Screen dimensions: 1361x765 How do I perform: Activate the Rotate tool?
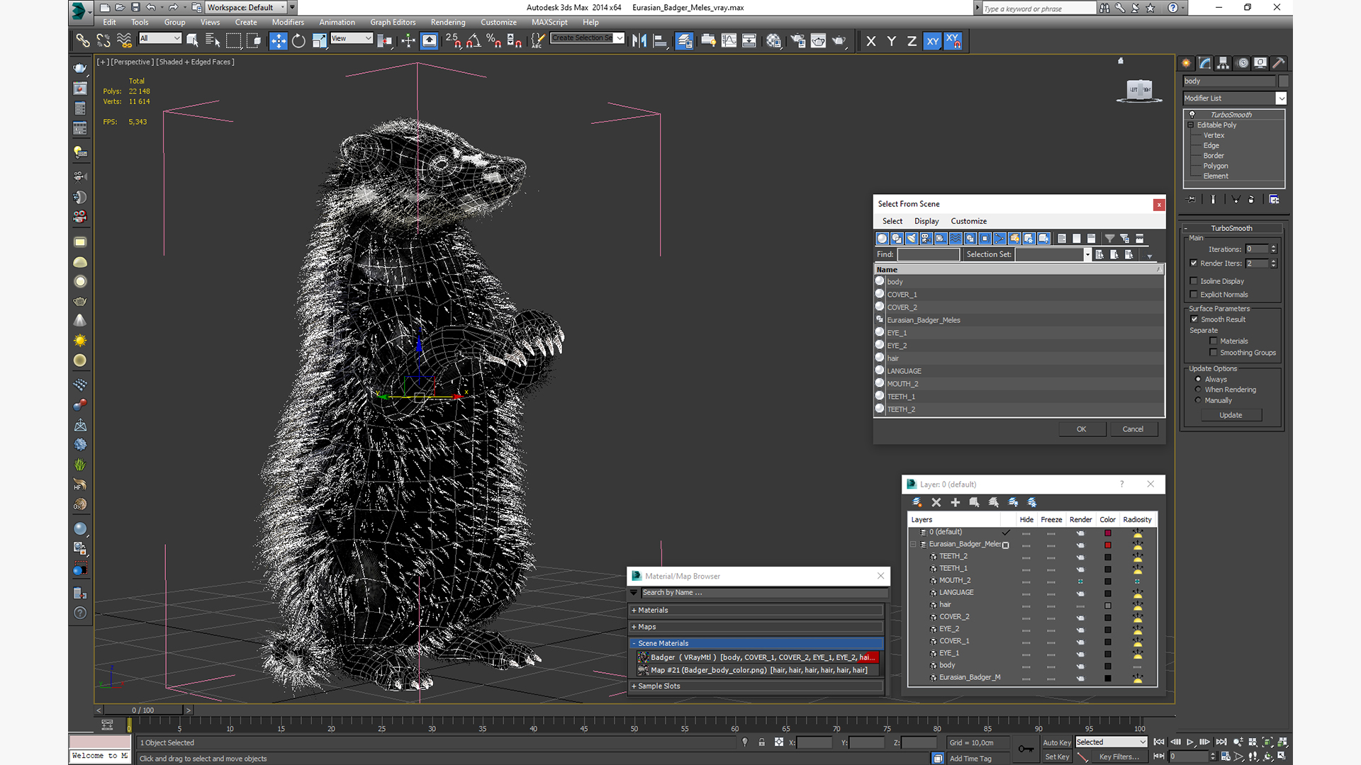point(298,41)
